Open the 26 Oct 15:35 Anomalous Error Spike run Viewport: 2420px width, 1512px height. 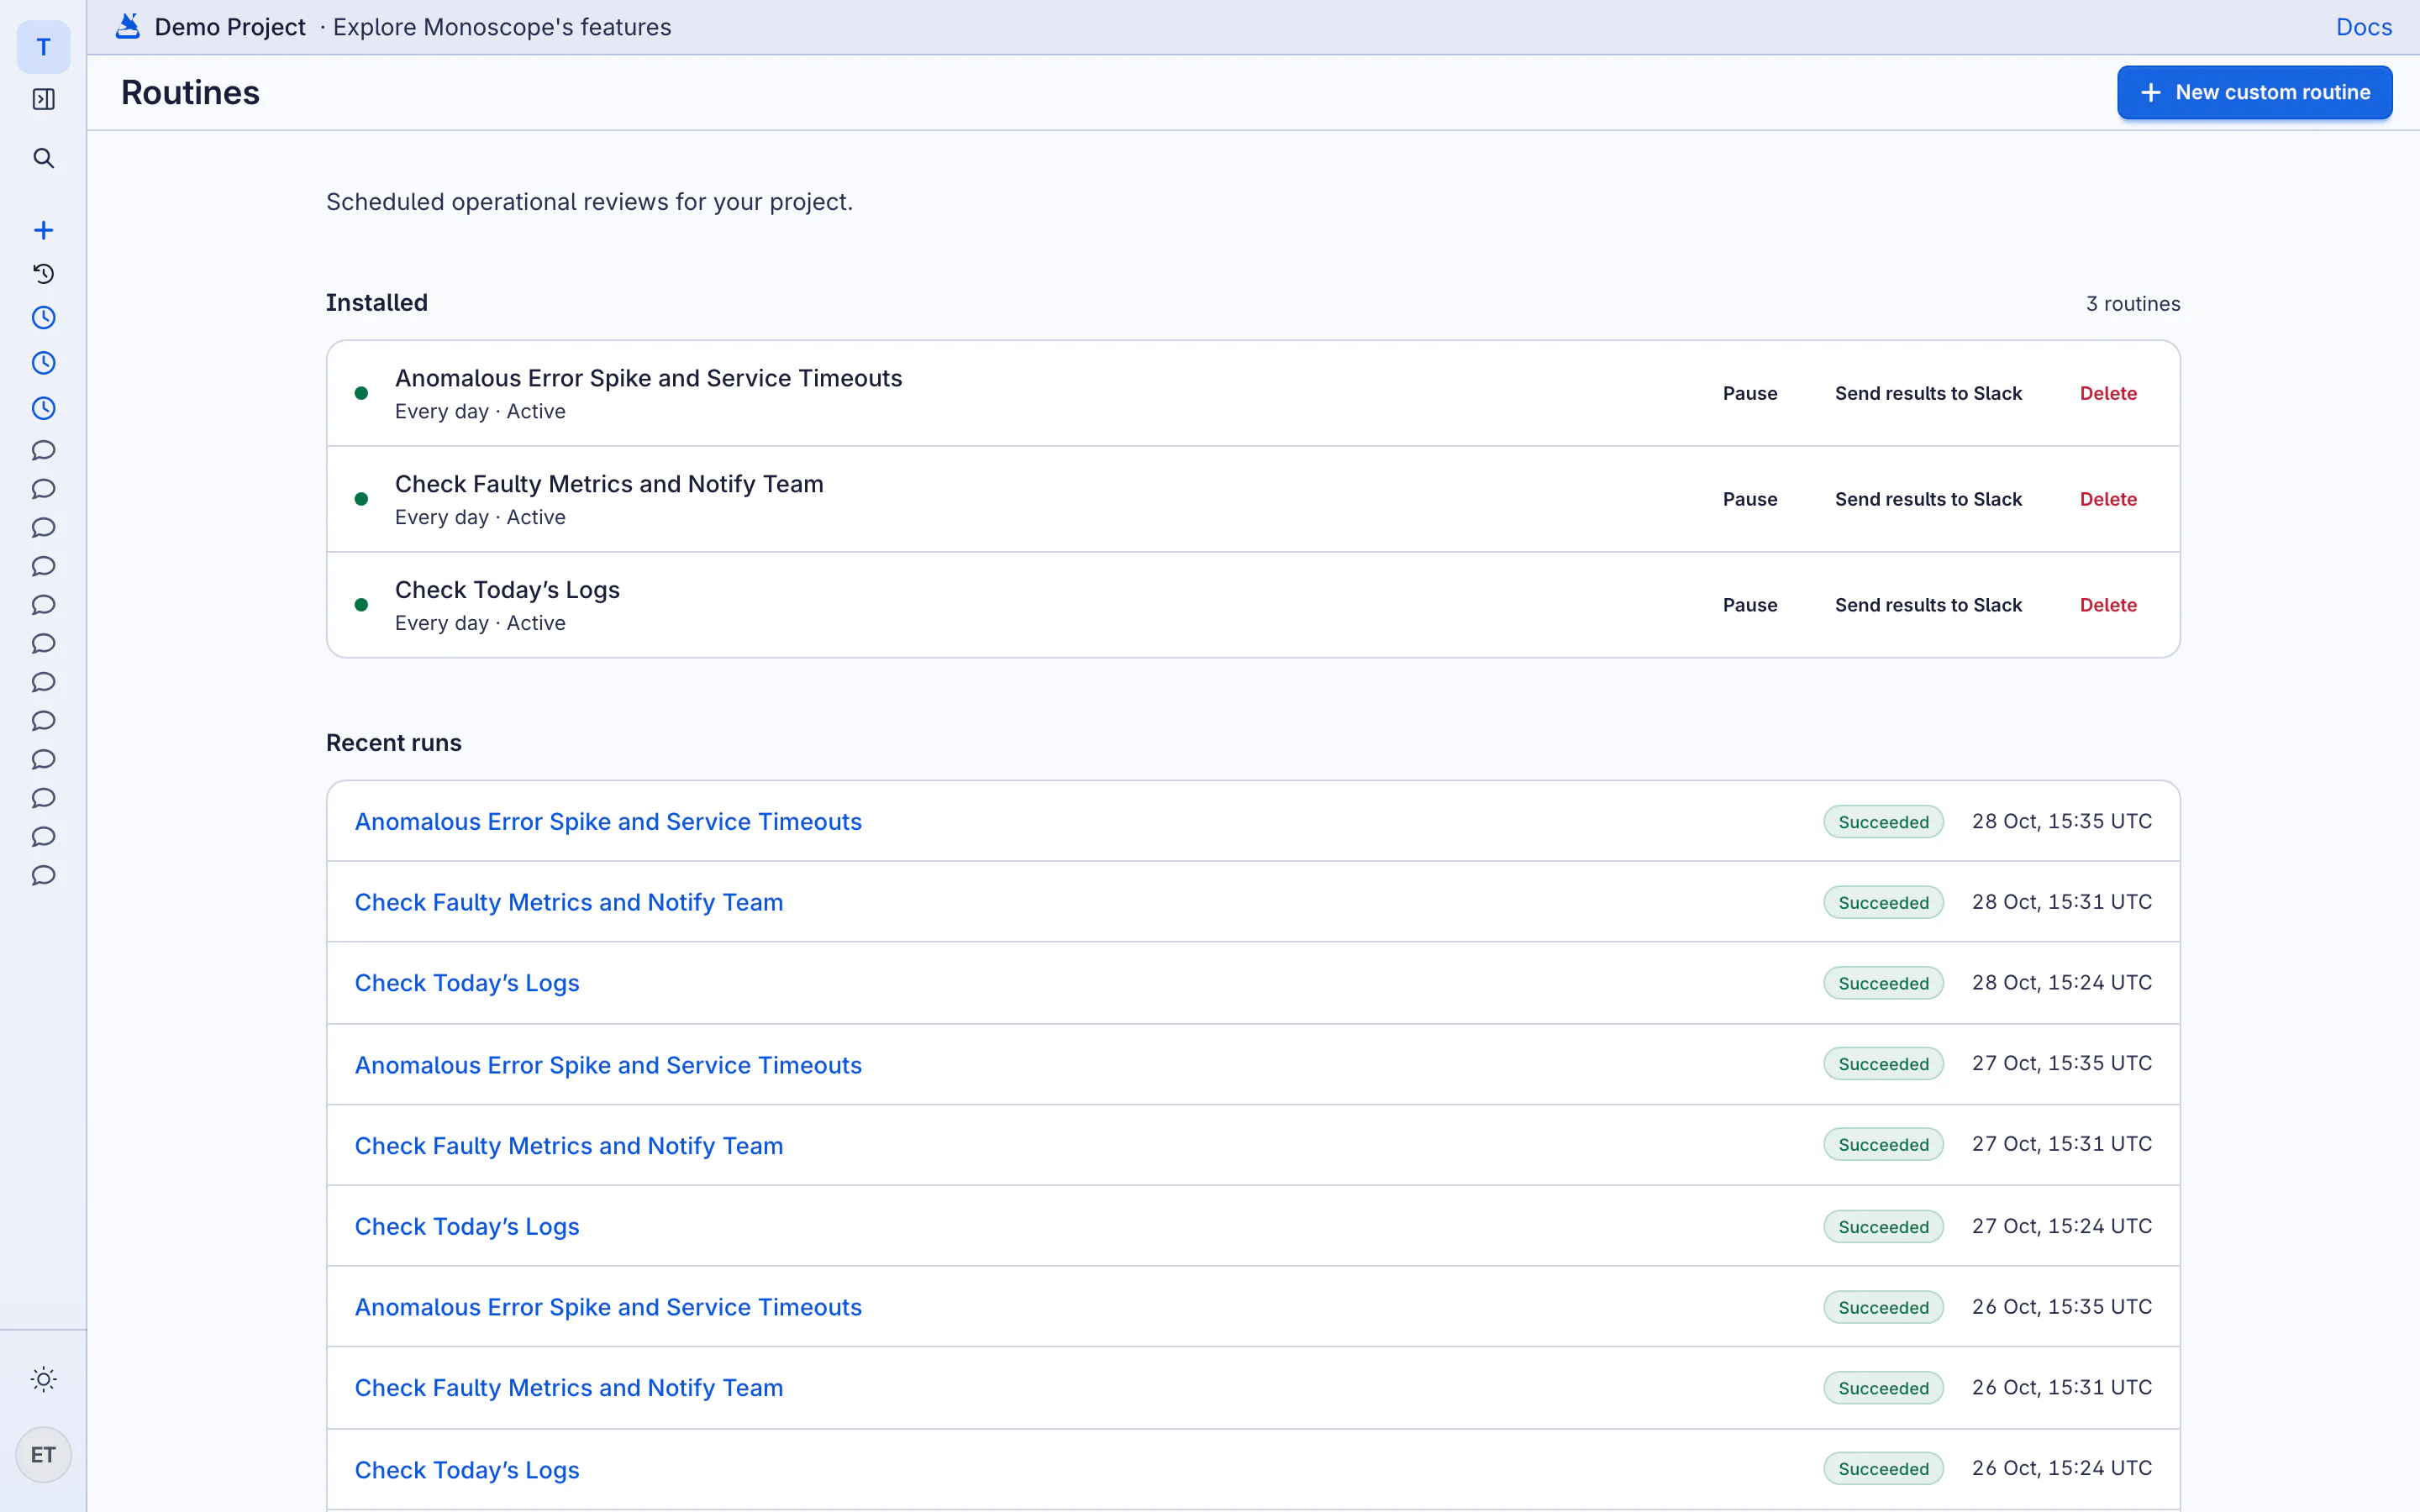[608, 1307]
